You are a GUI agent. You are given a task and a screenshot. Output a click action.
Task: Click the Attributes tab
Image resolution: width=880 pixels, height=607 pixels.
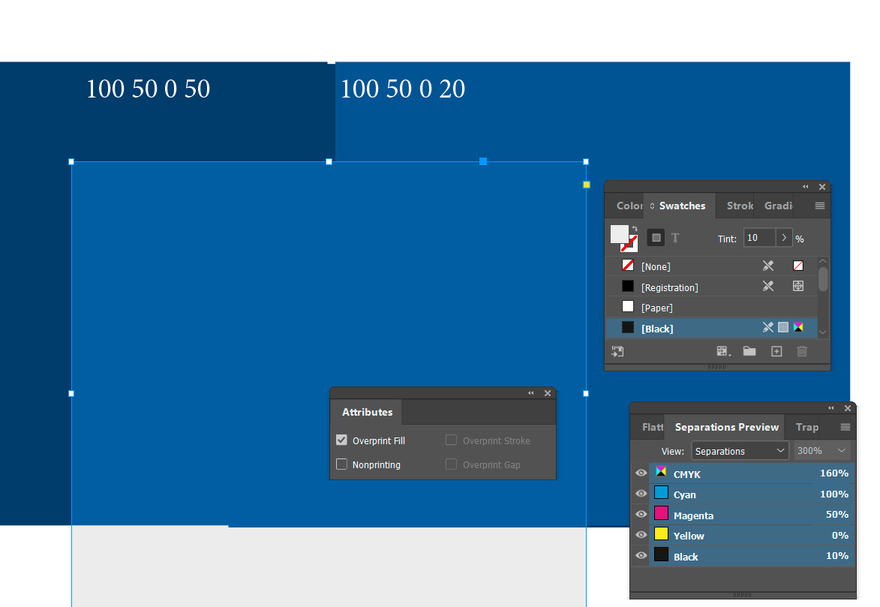point(367,412)
